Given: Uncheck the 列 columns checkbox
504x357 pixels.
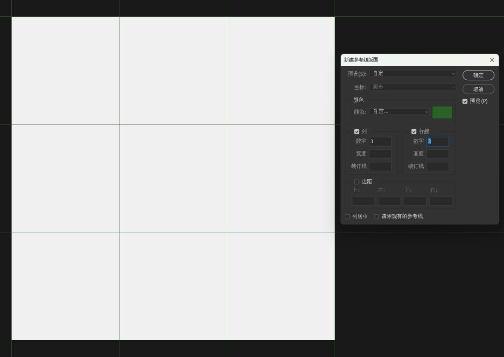Looking at the screenshot, I should tap(357, 132).
